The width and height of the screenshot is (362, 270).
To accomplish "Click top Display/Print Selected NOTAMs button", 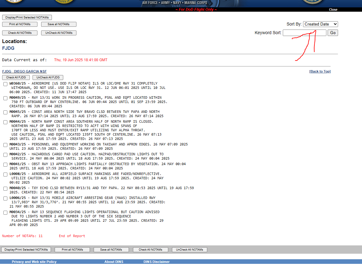I will [27, 17].
